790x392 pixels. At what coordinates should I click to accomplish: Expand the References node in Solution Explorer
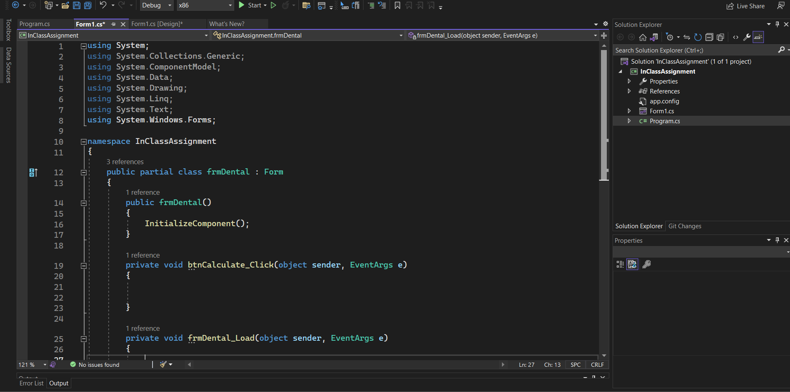[x=629, y=91]
